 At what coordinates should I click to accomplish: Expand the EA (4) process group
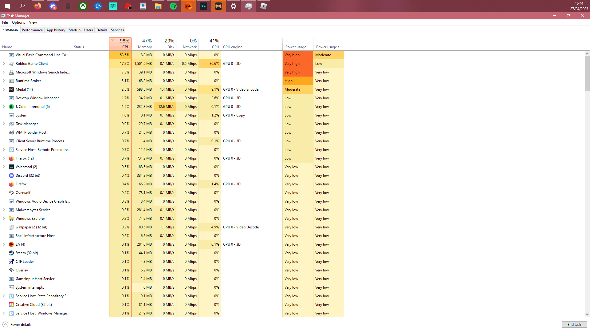point(4,244)
